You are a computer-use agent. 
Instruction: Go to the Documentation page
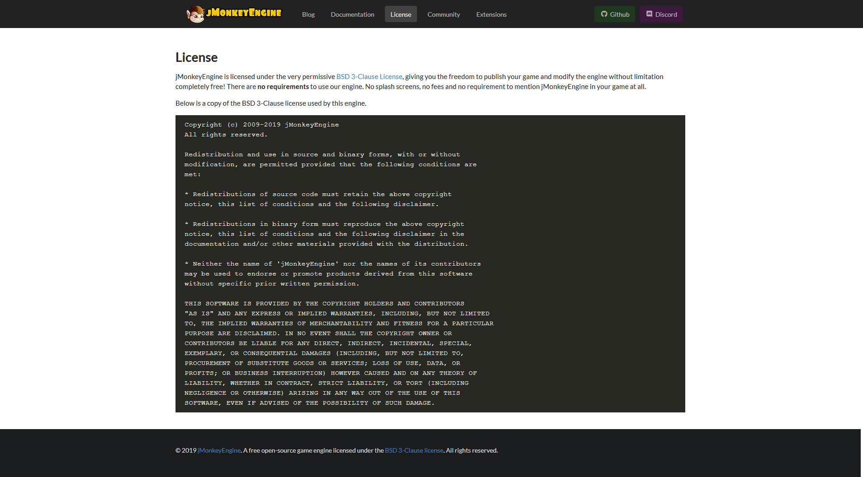(x=352, y=14)
